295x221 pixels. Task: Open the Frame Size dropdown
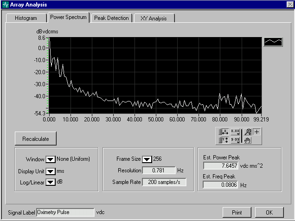click(x=147, y=159)
